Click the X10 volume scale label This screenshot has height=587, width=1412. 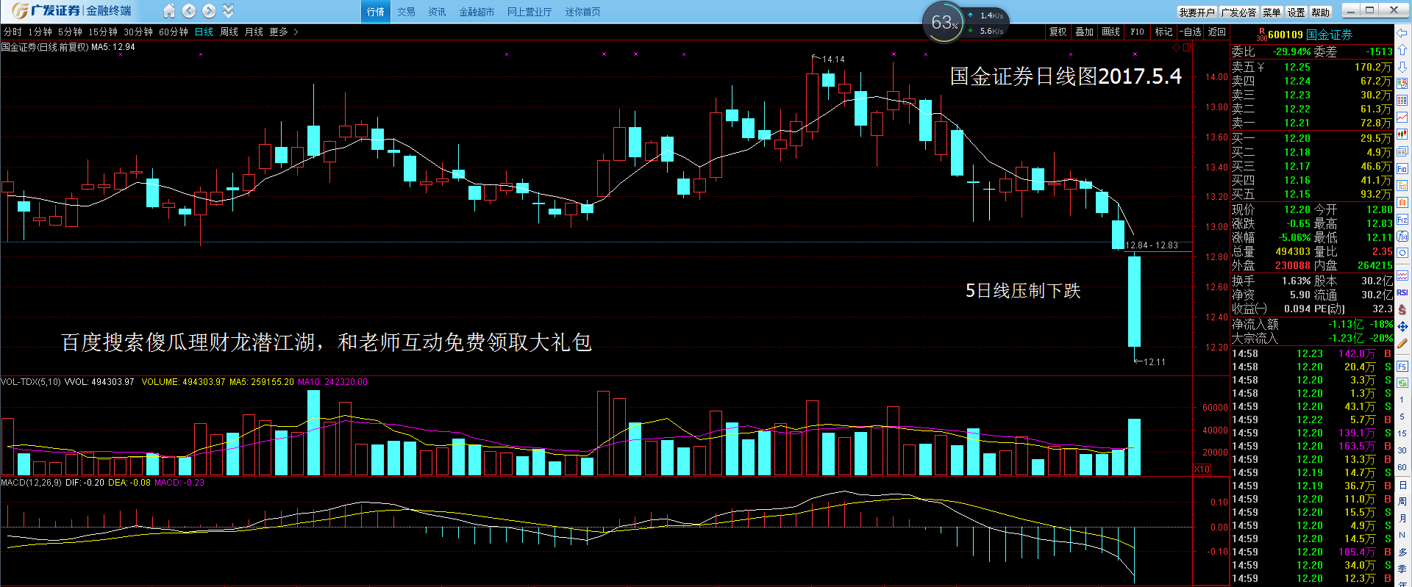click(1202, 469)
